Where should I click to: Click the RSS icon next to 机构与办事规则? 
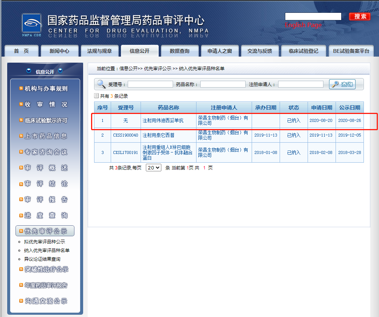coord(21,89)
